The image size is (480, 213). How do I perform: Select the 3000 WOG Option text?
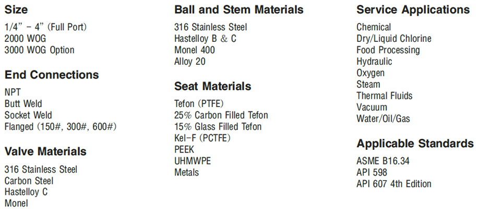coord(39,50)
